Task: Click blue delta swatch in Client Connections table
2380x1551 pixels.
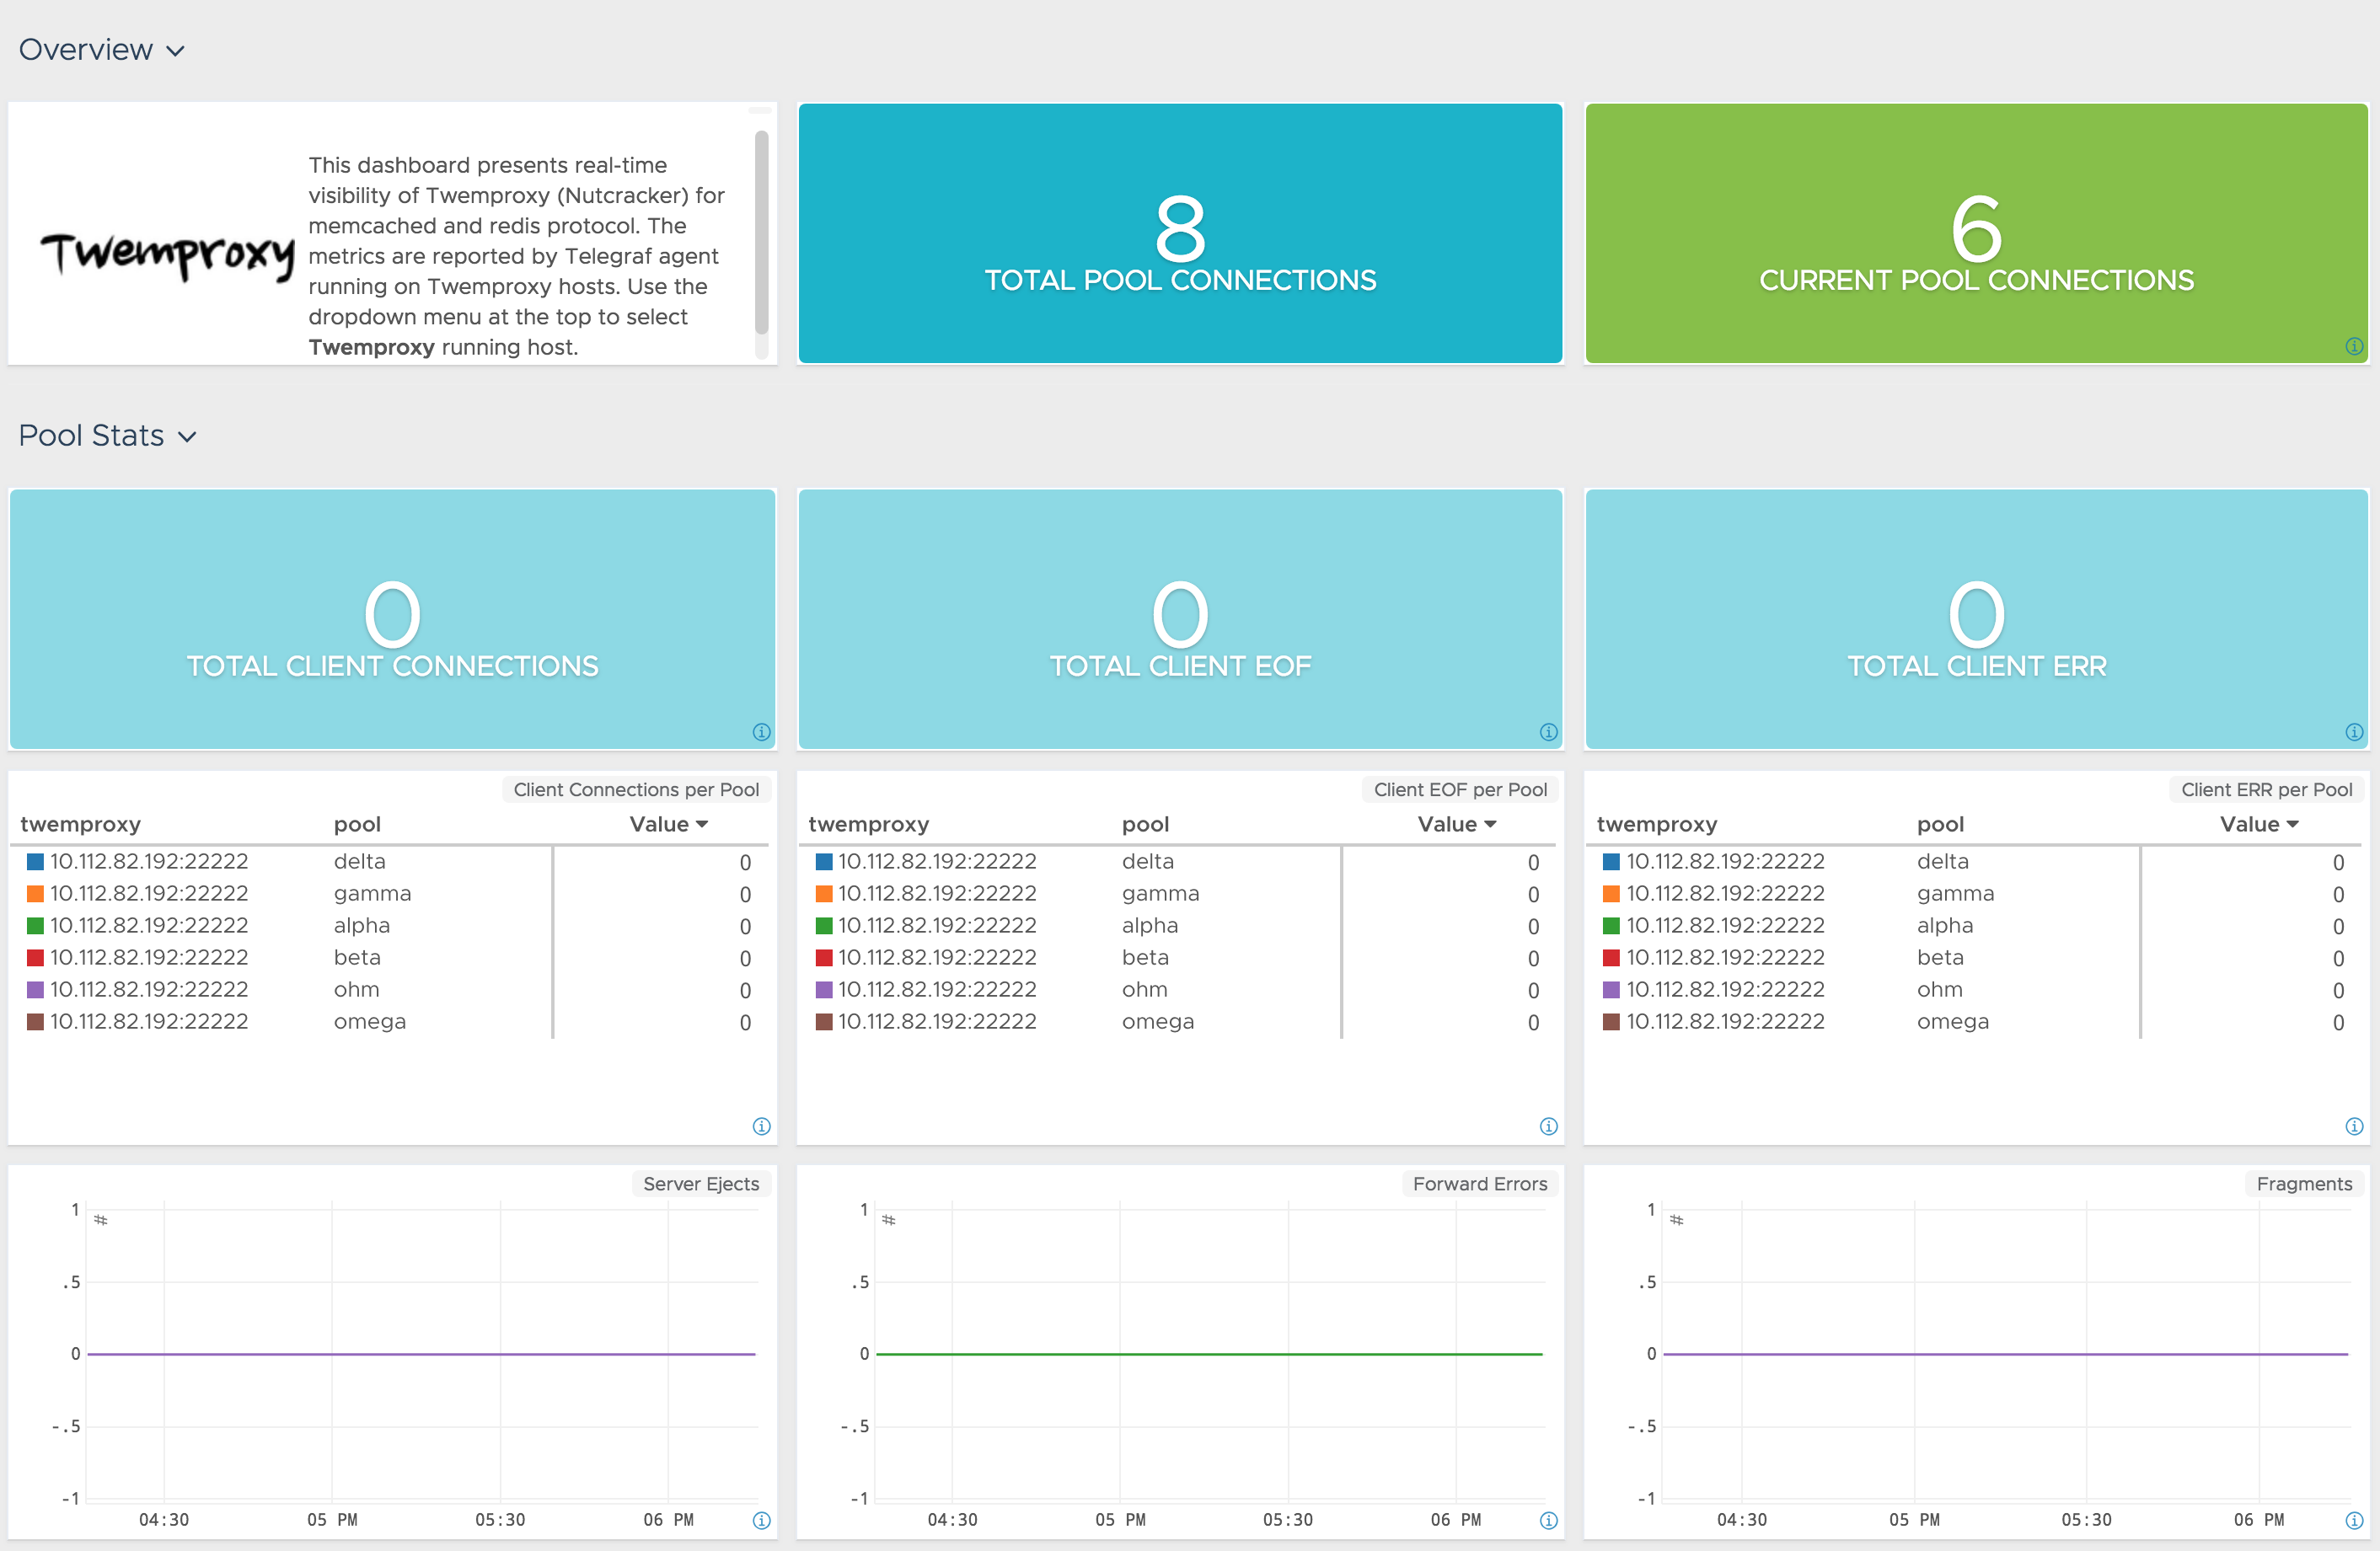Action: [x=35, y=862]
